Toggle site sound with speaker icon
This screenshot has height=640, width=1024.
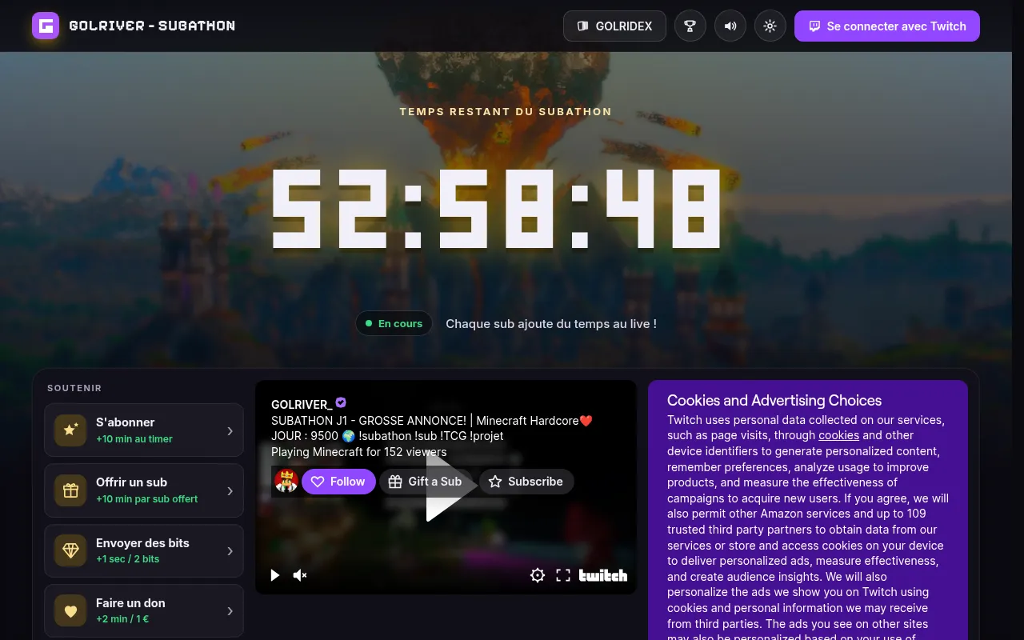coord(730,26)
